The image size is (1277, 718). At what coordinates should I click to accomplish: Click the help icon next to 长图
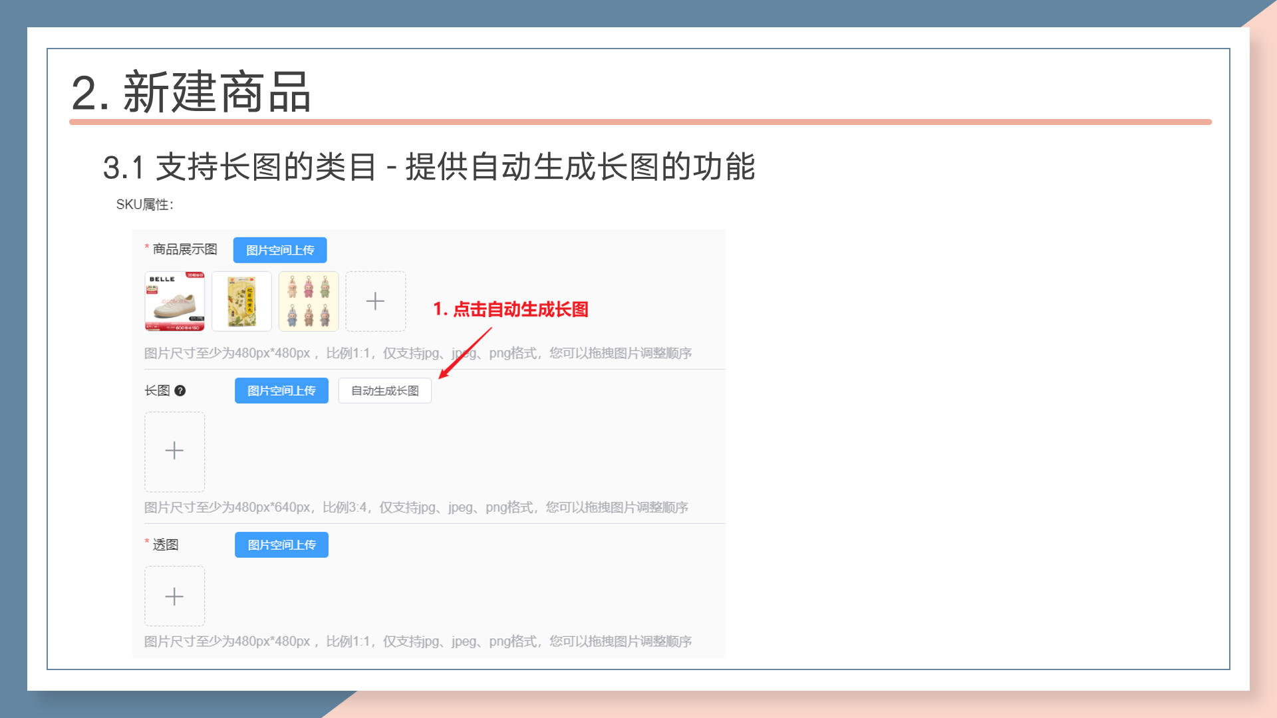[x=180, y=391]
